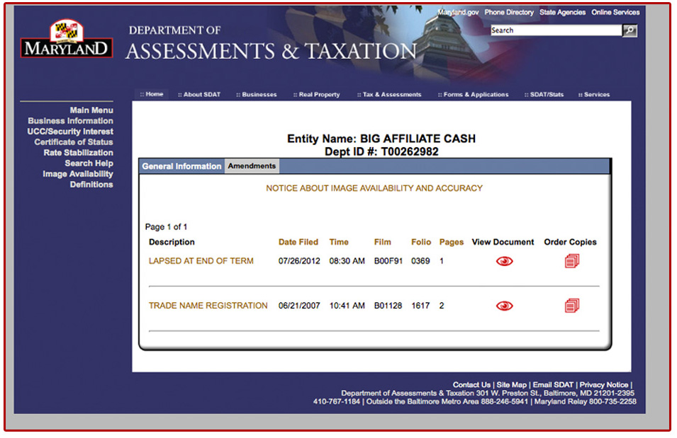Screen dimensions: 677x438
Task: Select the time 08:30 AM
Action: [347, 261]
